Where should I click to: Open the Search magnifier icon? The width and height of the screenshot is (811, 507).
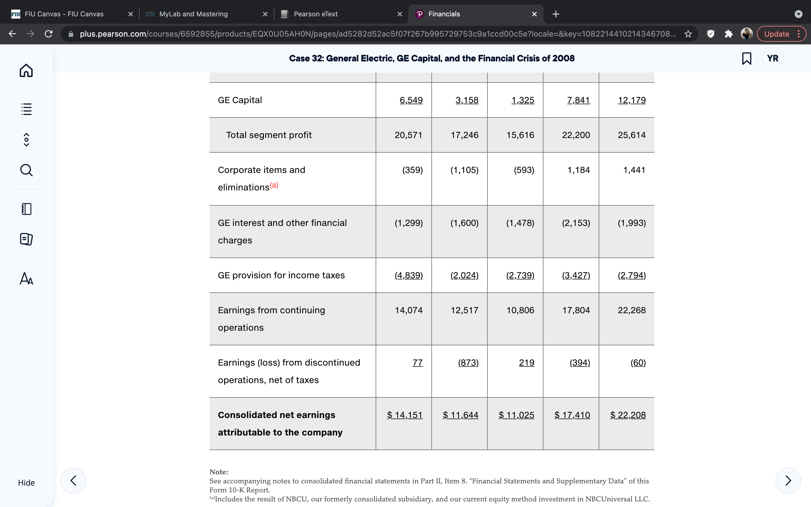click(x=26, y=170)
